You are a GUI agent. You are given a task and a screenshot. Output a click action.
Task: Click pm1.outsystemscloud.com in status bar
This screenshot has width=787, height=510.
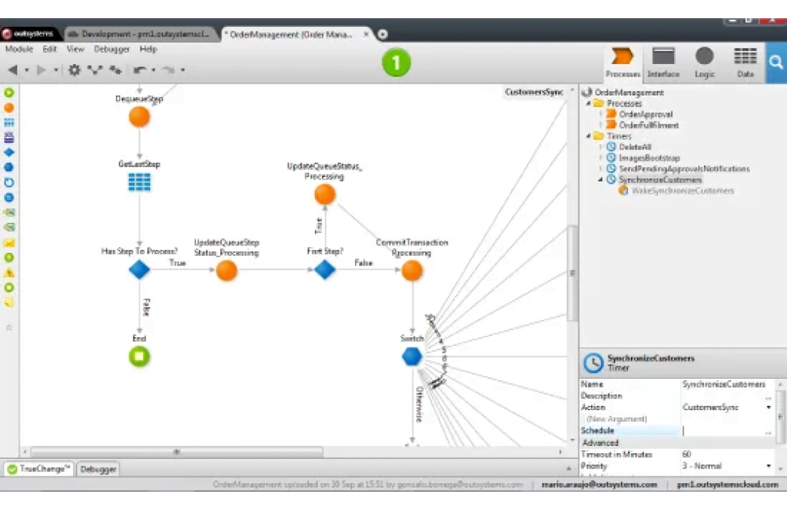pyautogui.click(x=727, y=484)
